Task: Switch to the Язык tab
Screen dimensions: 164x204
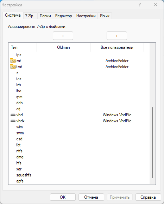Action: coord(105,16)
